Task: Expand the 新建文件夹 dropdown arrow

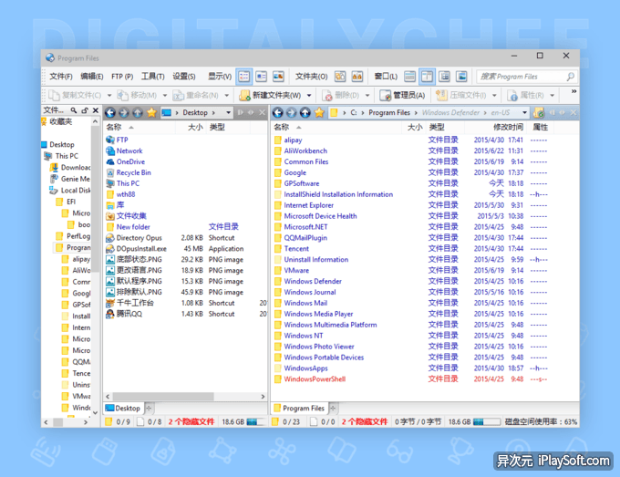Action: pos(309,96)
